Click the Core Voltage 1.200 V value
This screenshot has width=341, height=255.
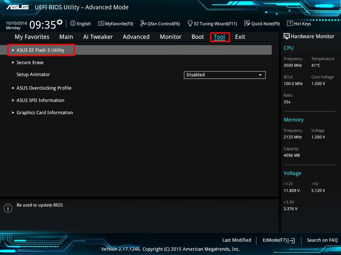click(318, 83)
